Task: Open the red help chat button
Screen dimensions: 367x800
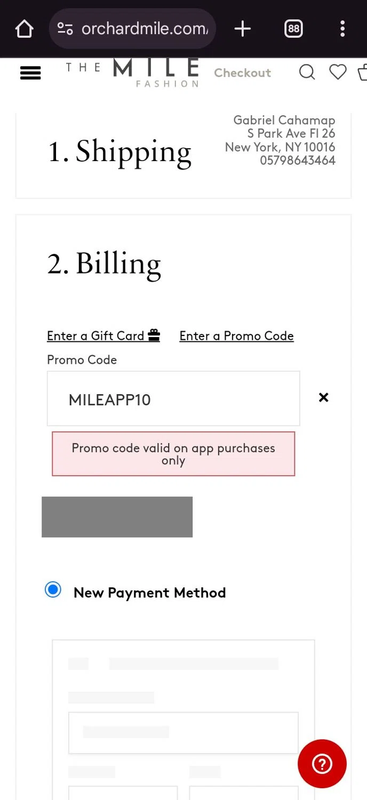Action: (x=322, y=764)
